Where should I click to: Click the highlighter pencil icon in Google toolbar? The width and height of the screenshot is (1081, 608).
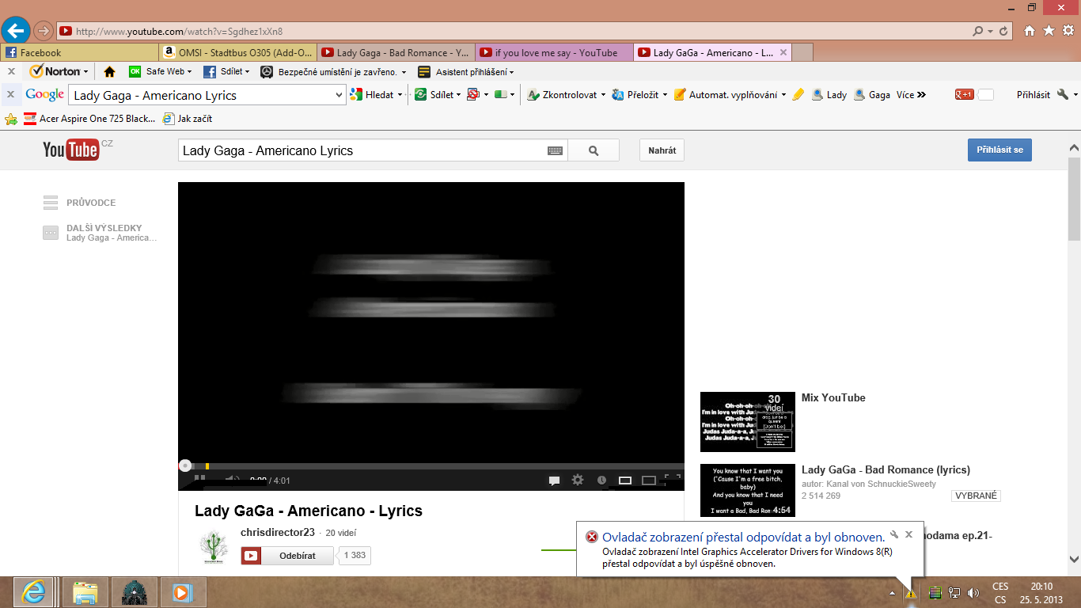(x=798, y=95)
